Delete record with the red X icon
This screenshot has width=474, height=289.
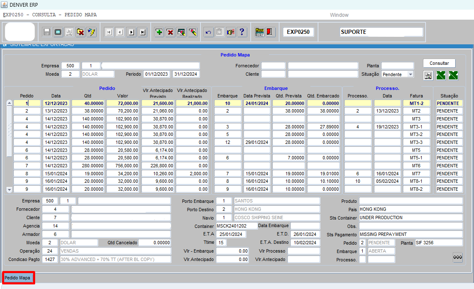[170, 32]
